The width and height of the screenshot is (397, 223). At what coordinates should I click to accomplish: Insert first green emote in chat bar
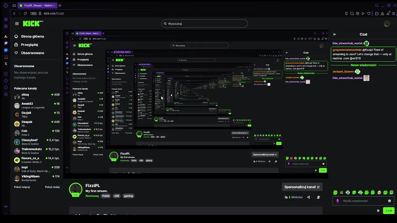pyautogui.click(x=335, y=193)
